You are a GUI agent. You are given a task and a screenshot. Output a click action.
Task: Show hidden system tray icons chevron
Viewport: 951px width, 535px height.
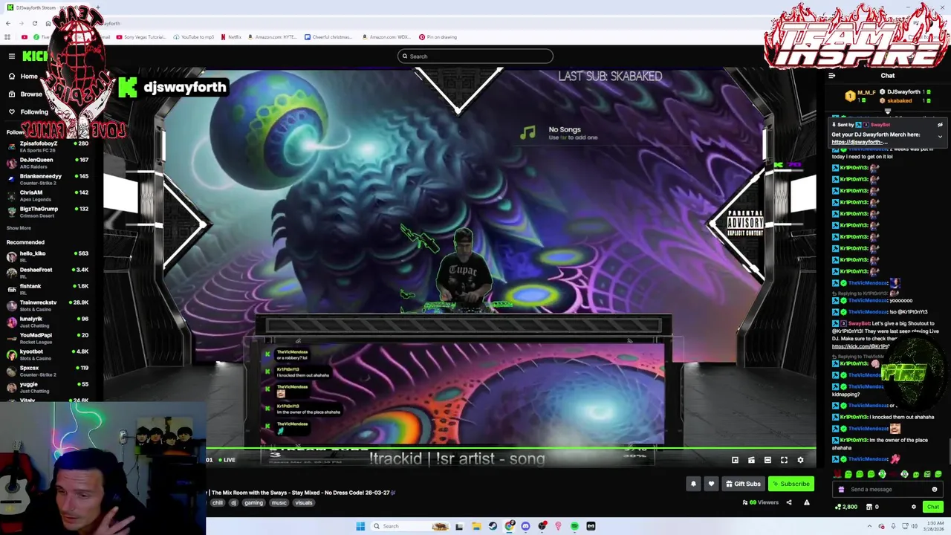point(869,526)
